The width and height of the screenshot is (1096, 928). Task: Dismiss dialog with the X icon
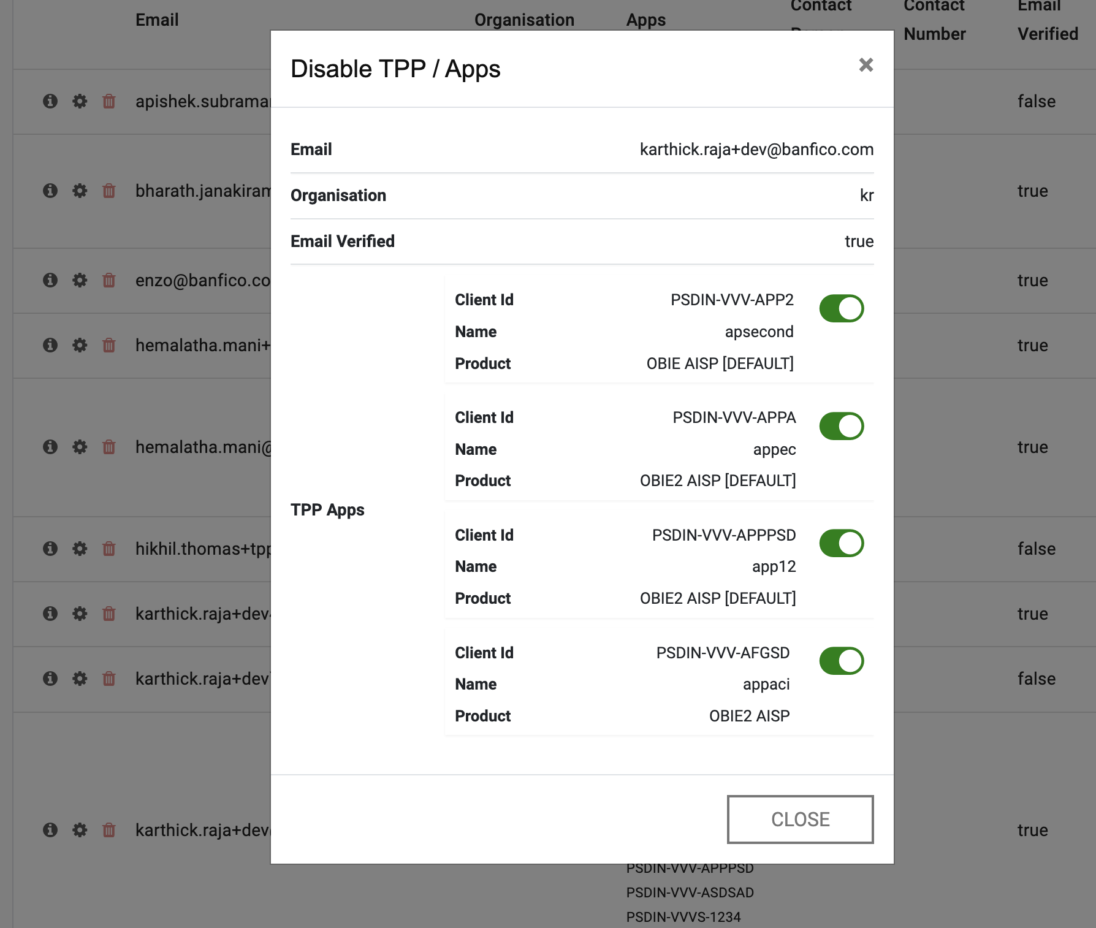[866, 65]
